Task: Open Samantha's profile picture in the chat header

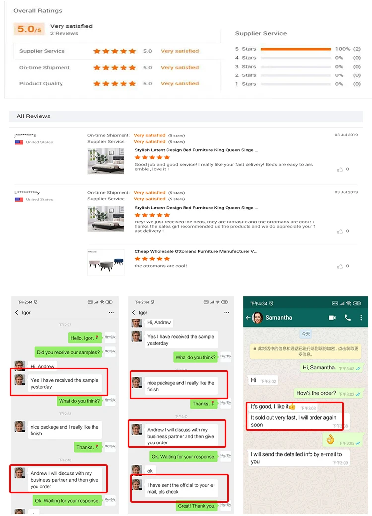Action: pos(257,318)
